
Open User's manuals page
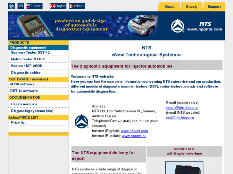pos(24,104)
